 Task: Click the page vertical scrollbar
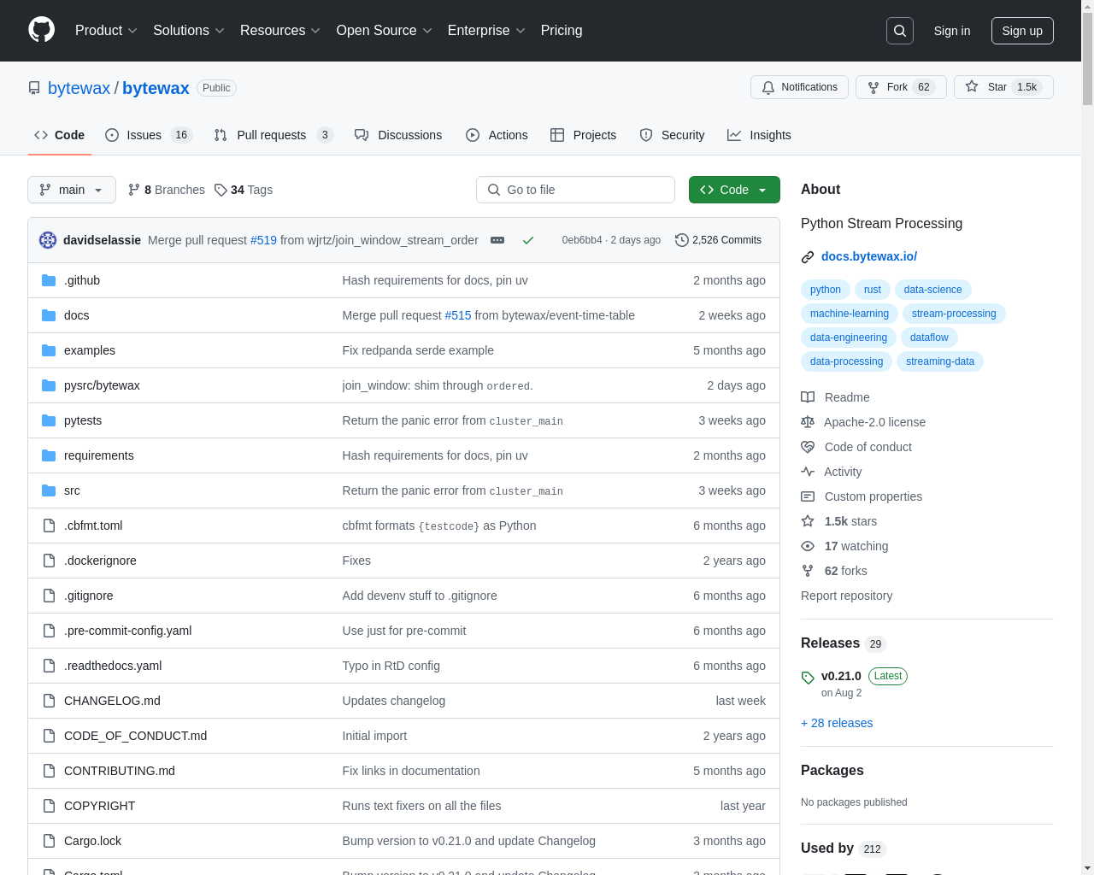[1087, 437]
